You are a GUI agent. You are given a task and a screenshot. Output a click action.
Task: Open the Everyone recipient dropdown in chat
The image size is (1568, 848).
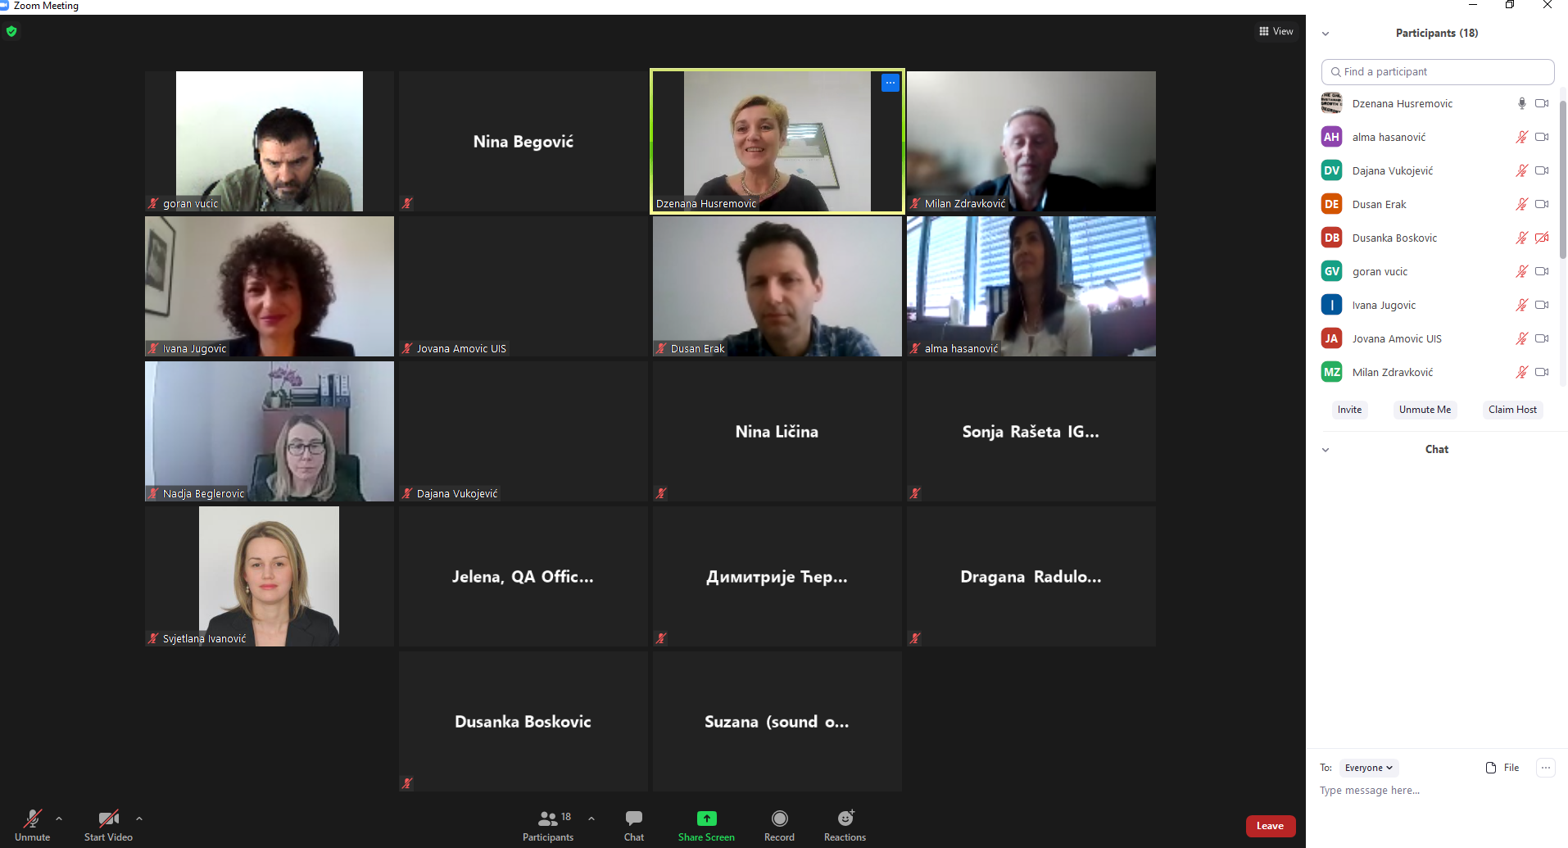click(1369, 768)
